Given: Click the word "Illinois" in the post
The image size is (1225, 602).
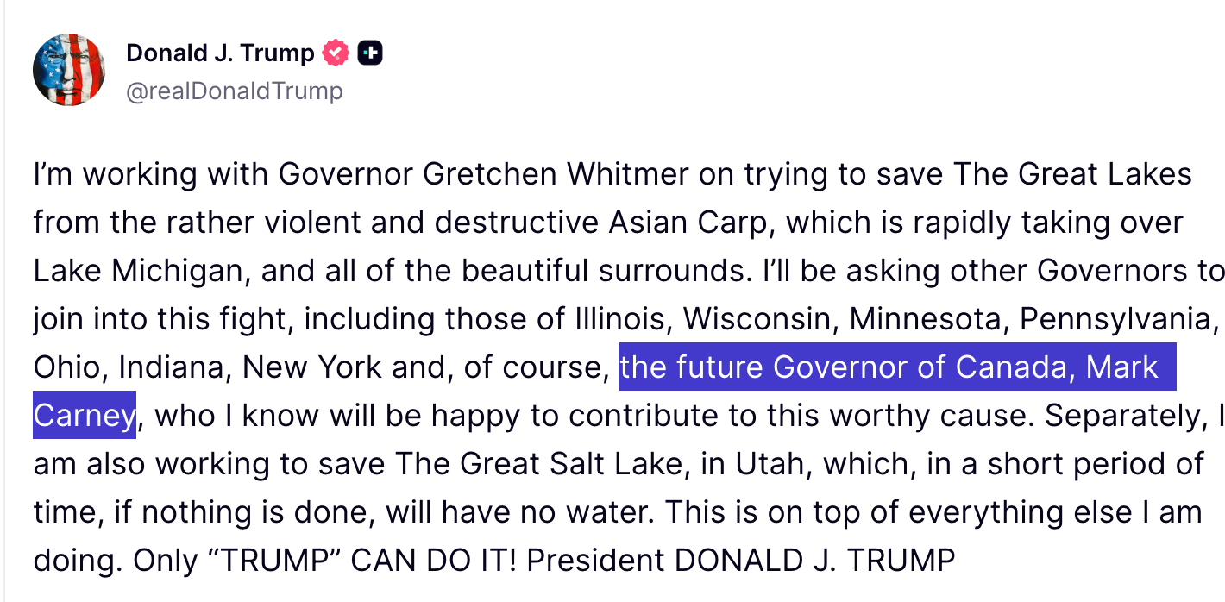Looking at the screenshot, I should [x=621, y=320].
